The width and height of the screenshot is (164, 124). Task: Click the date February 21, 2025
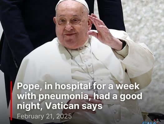tap(44, 116)
